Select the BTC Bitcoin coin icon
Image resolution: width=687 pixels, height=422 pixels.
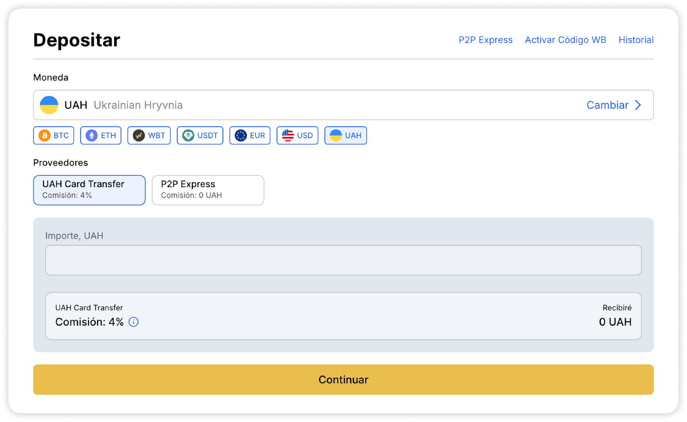click(x=45, y=136)
